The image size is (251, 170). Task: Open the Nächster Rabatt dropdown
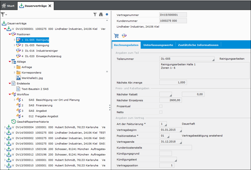pos(170,95)
